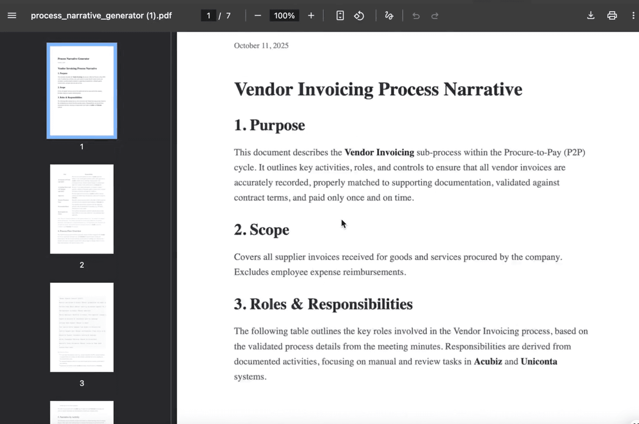Click the 100% zoom level field
The image size is (639, 424).
[x=284, y=16]
